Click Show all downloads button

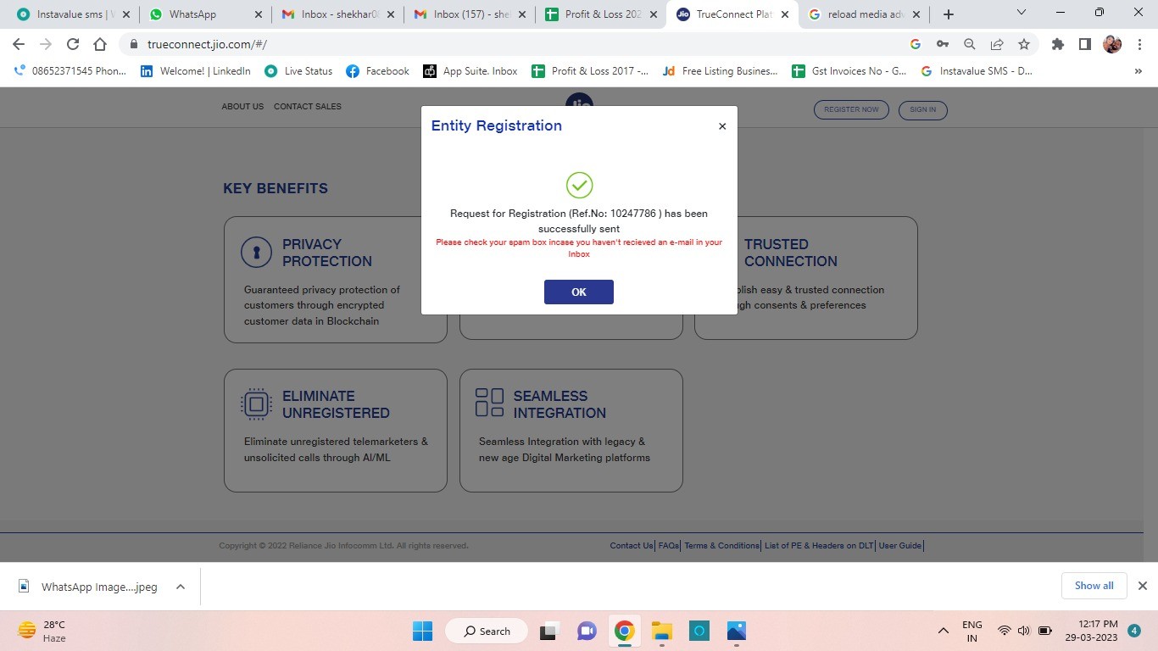click(1094, 586)
